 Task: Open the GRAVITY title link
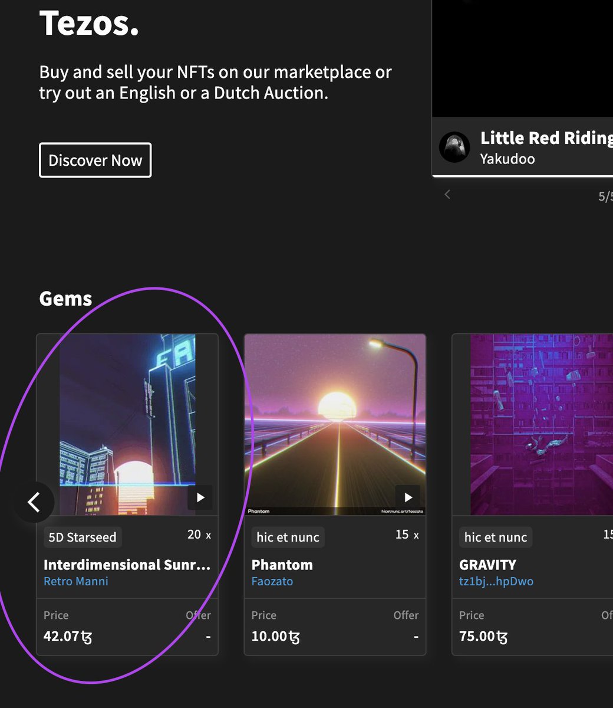pos(487,565)
